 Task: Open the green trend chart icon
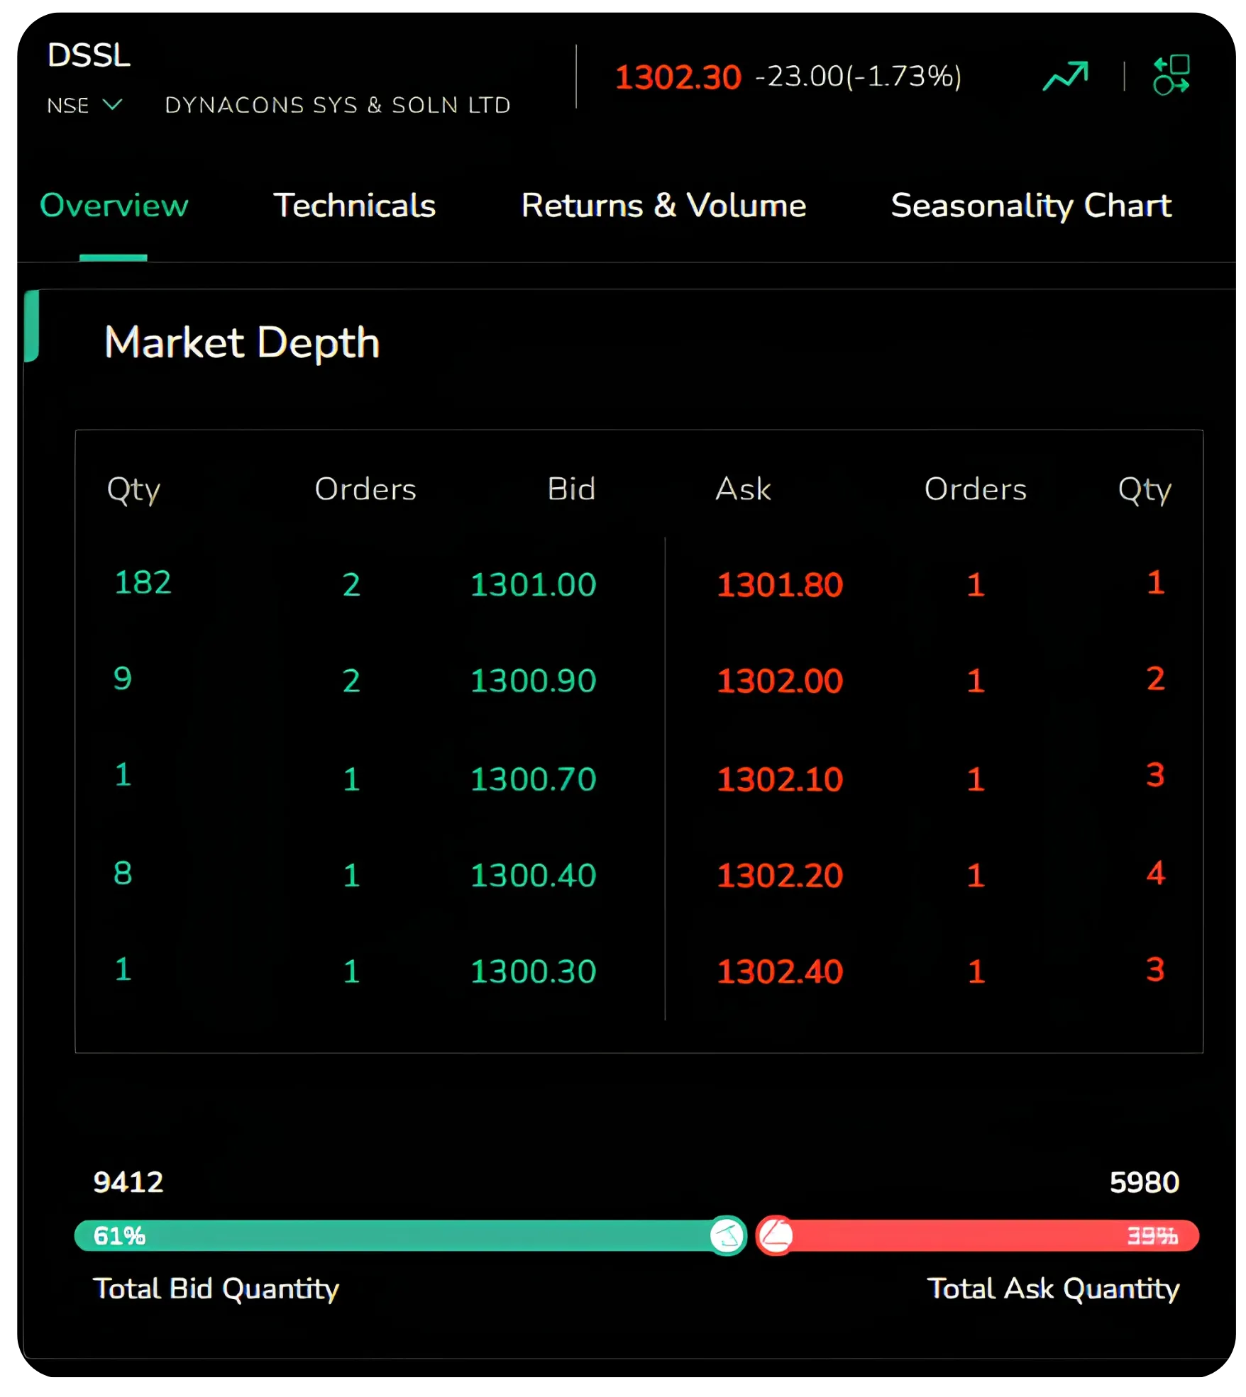click(x=1065, y=76)
